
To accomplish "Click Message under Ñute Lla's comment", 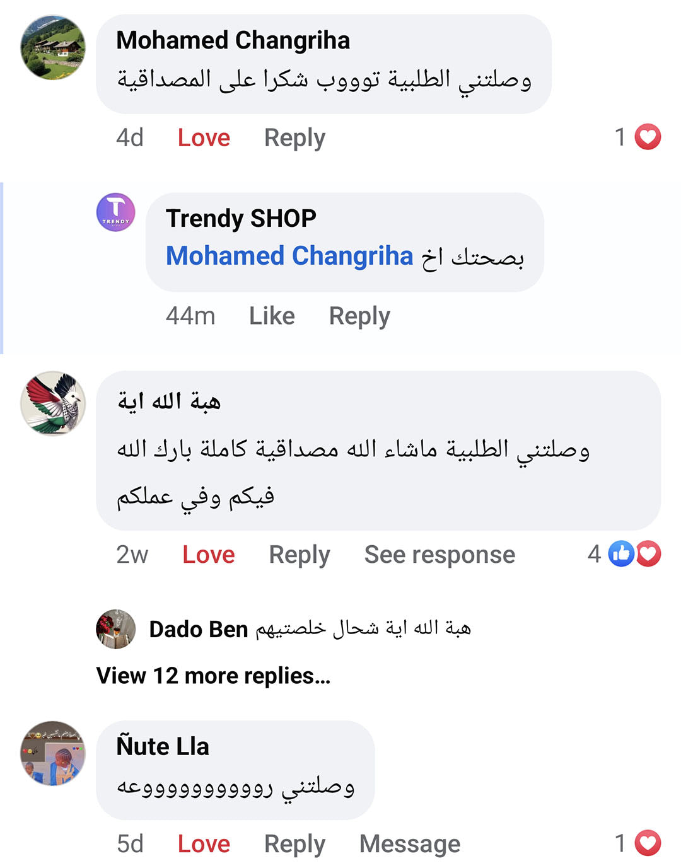I will [x=410, y=844].
